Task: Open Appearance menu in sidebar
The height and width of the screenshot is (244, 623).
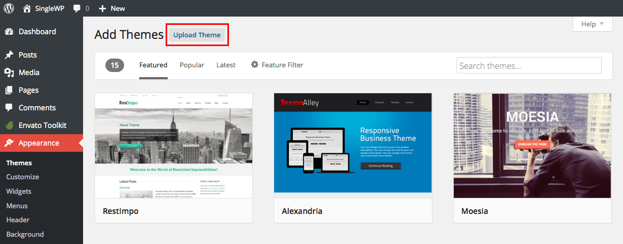Action: [38, 143]
